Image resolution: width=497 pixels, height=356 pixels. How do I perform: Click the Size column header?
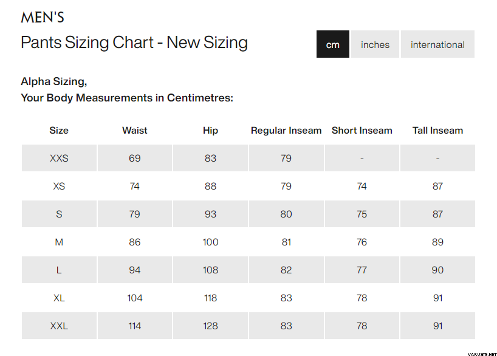59,130
